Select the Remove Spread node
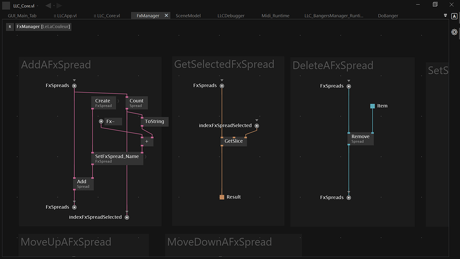 [361, 138]
